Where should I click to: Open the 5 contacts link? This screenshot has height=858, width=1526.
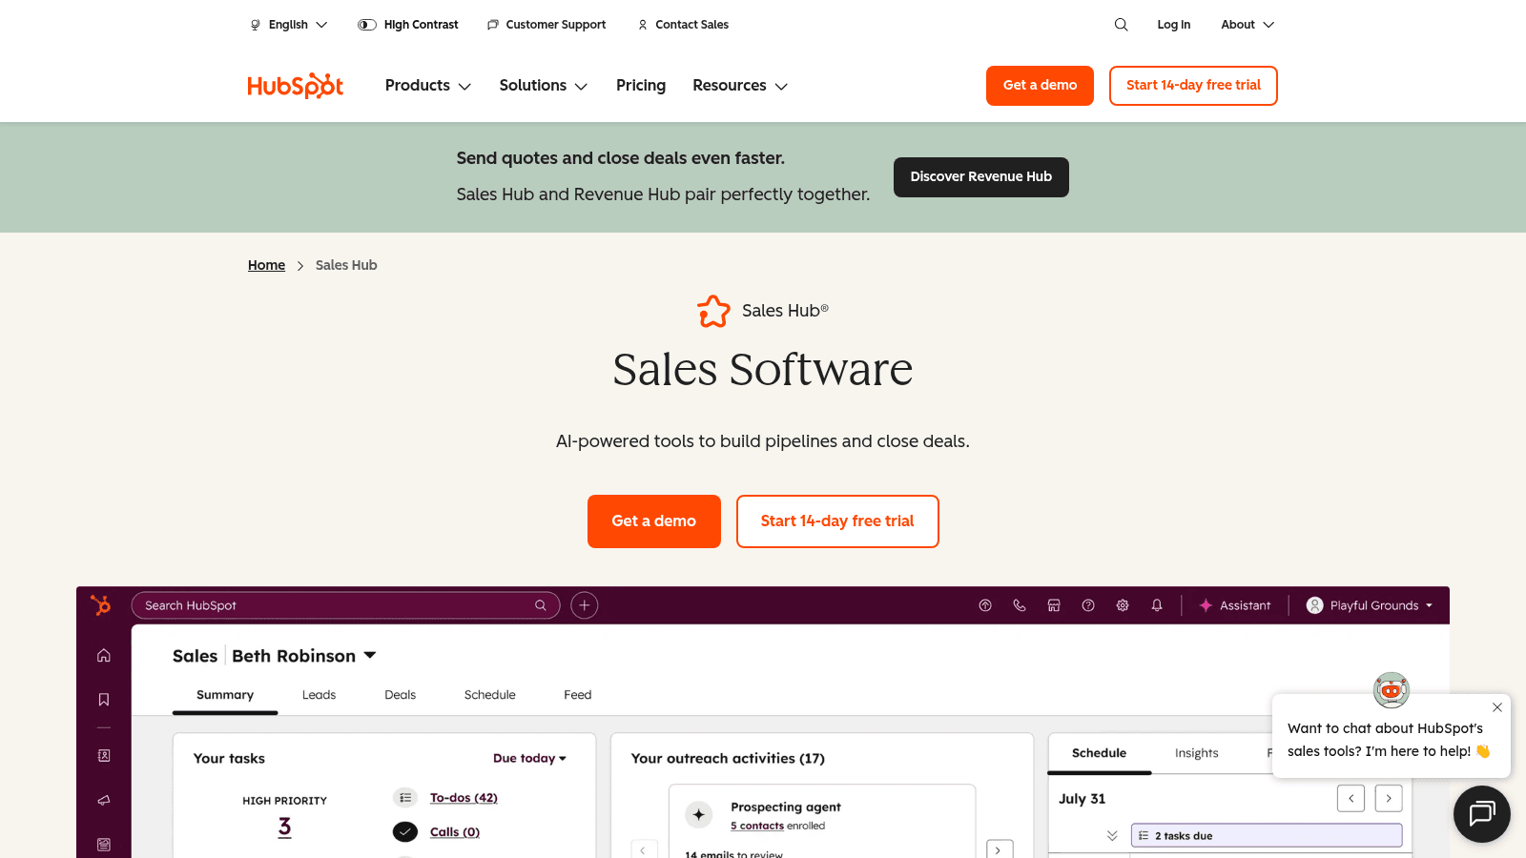coord(757,827)
